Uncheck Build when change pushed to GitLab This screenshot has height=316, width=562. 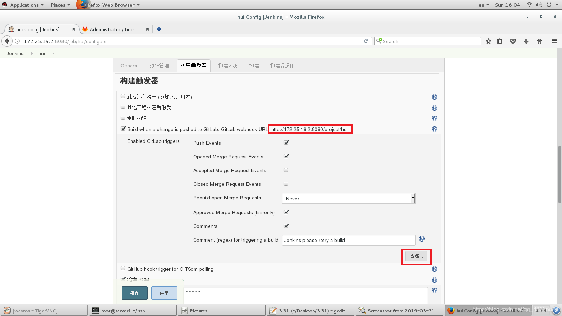click(123, 129)
